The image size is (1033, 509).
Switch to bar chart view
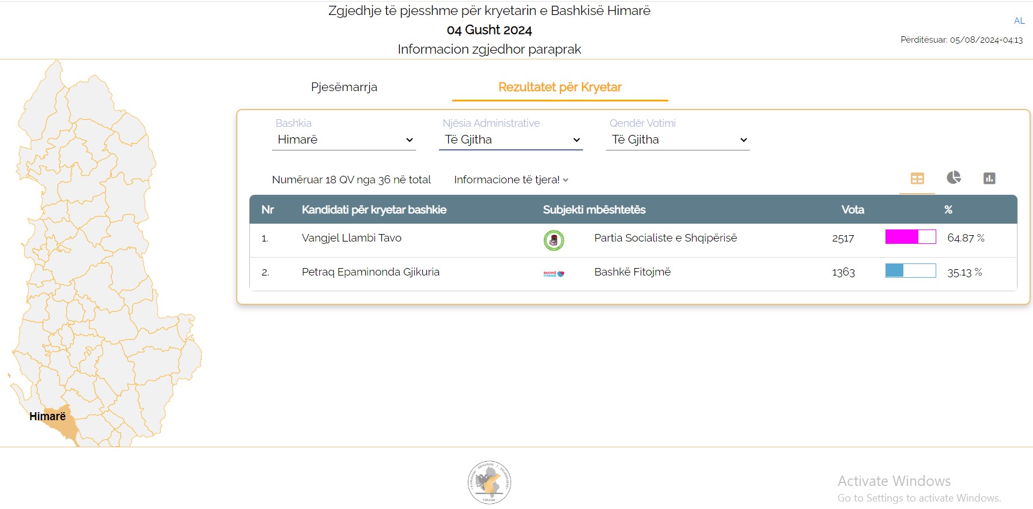point(989,178)
